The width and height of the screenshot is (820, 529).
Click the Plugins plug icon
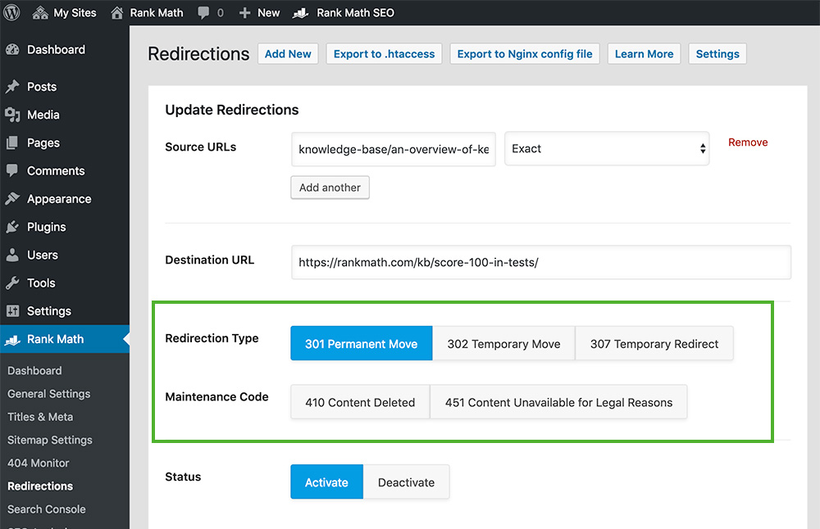click(12, 227)
